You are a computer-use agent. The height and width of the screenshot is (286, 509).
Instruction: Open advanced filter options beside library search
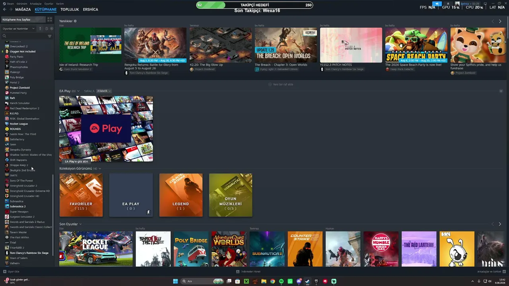point(50,36)
